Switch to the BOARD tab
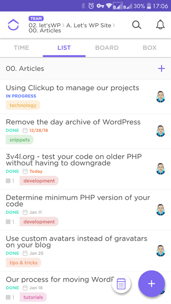 107,47
